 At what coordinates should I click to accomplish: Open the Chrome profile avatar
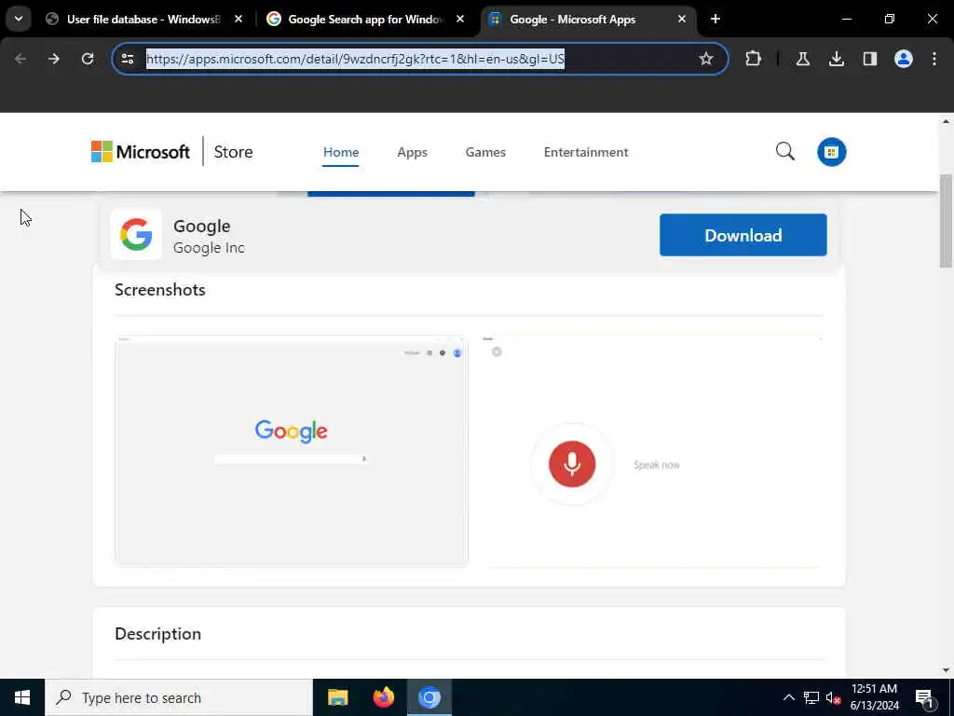904,59
